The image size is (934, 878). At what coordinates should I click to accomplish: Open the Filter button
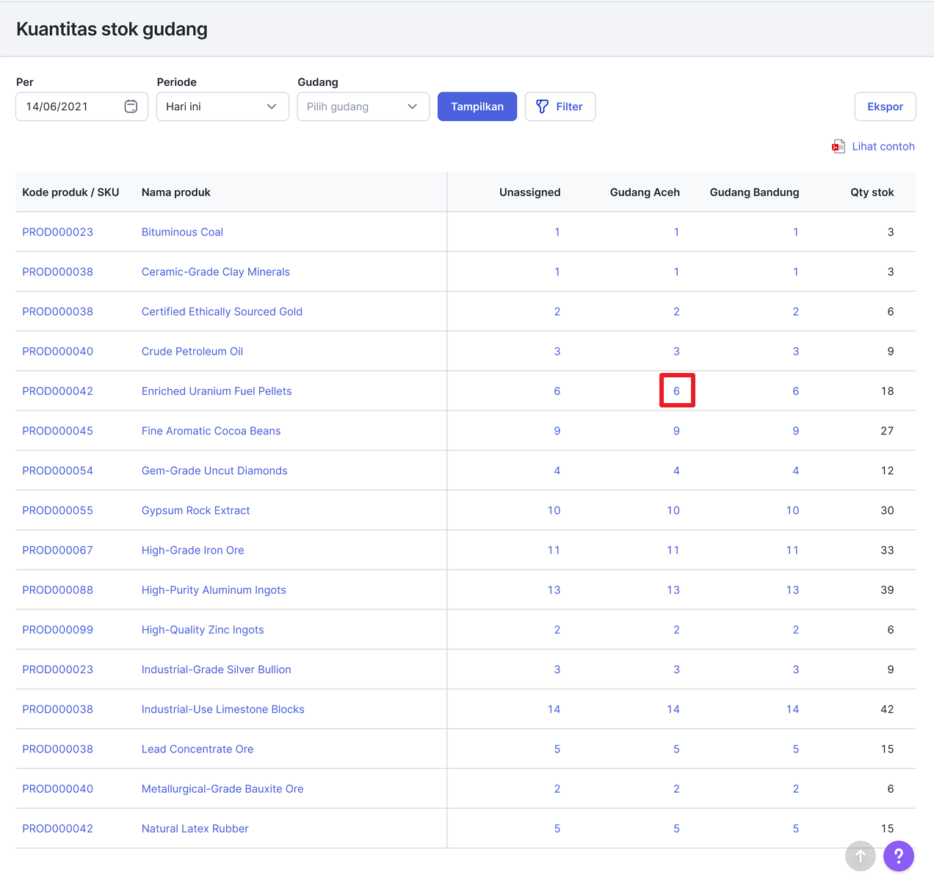pyautogui.click(x=560, y=106)
